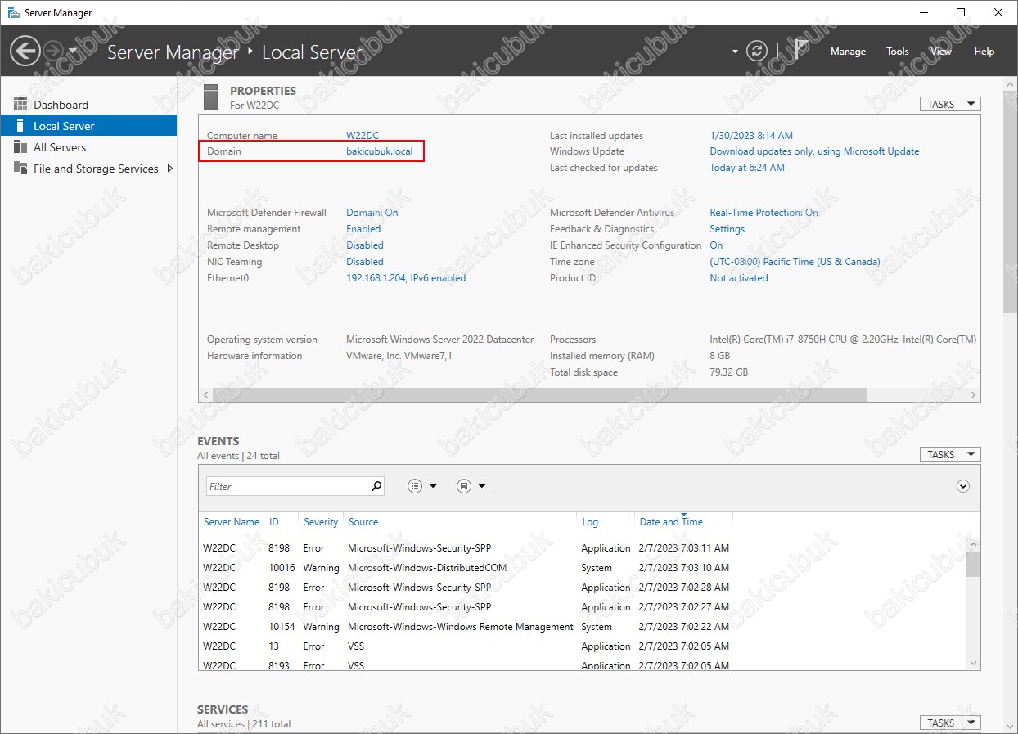Screen dimensions: 1018x734
Task: Open the Events TASKS dropdown
Action: 950,454
